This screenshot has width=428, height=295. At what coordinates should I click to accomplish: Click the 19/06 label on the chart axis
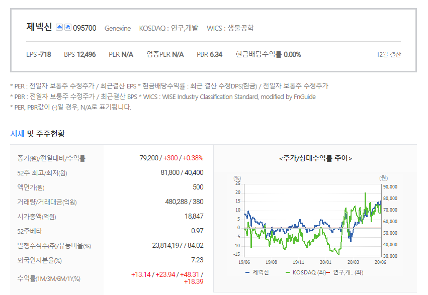coord(244,262)
